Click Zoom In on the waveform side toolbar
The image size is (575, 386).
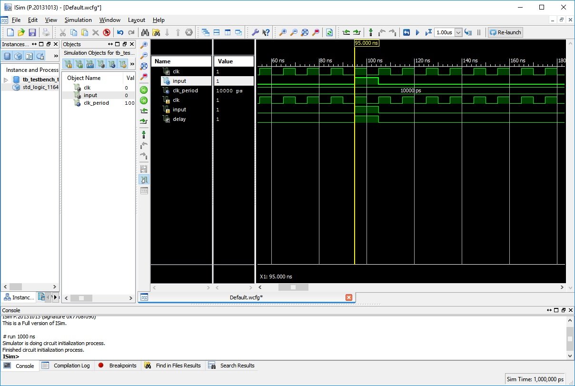(x=144, y=45)
